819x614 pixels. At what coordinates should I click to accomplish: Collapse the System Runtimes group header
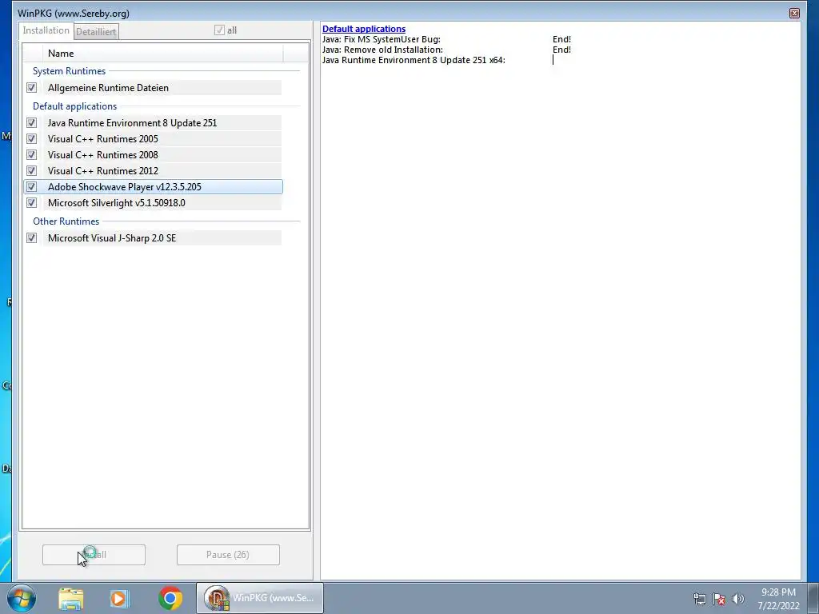point(69,71)
